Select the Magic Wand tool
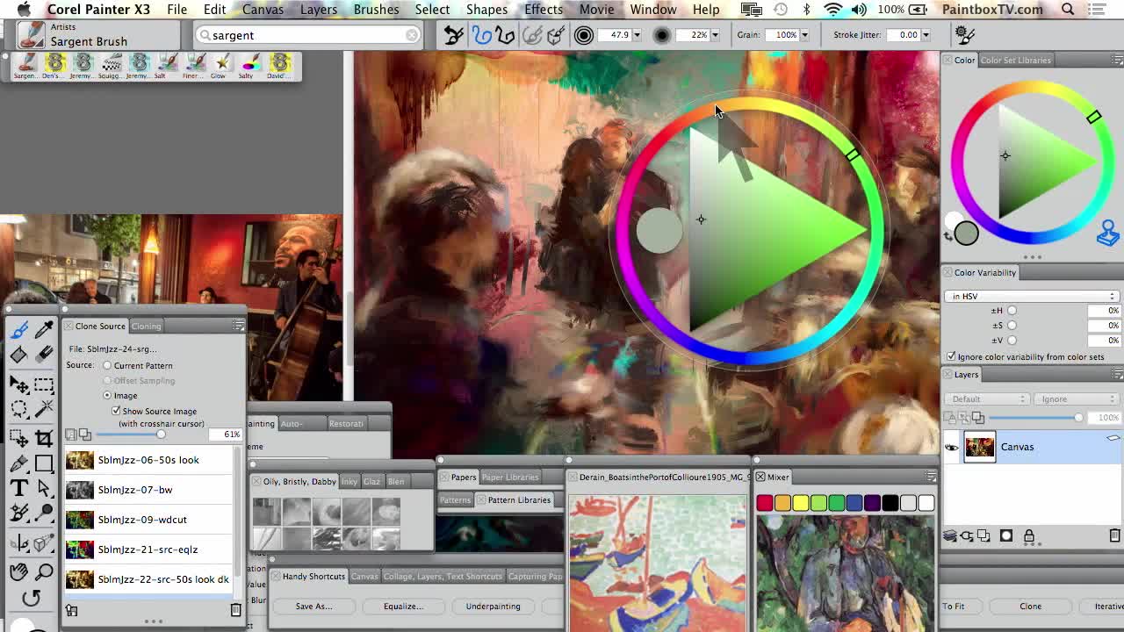 coord(45,409)
